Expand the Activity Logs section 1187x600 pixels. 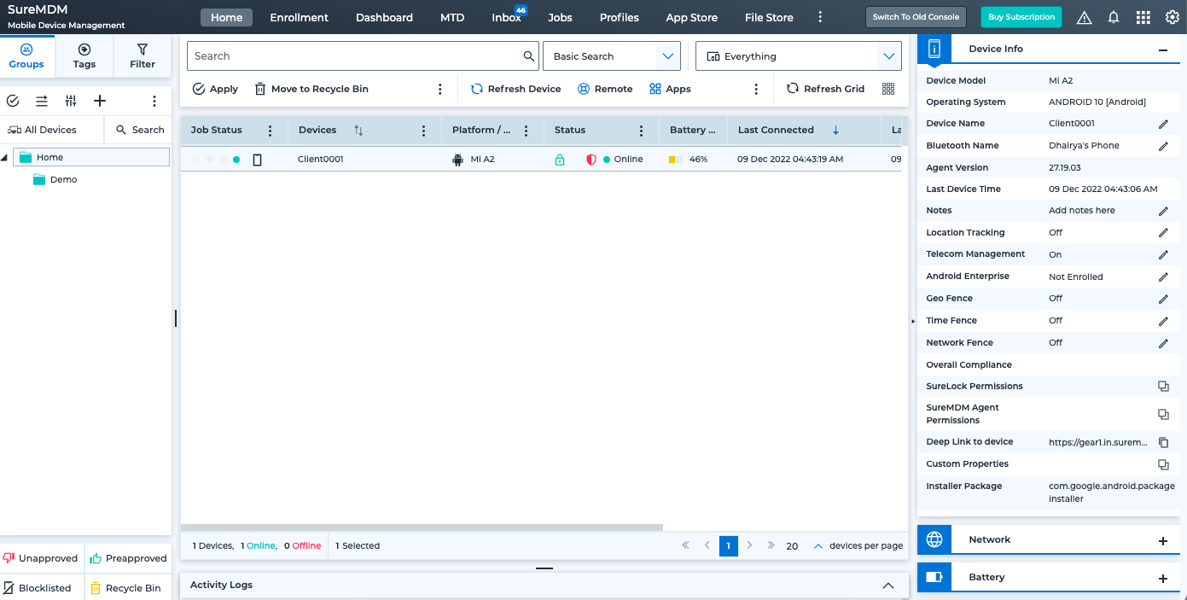point(888,585)
